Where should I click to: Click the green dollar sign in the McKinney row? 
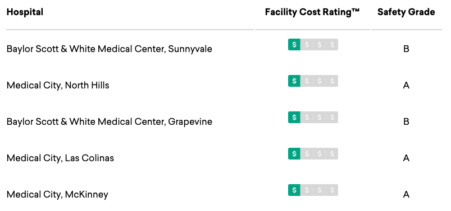pyautogui.click(x=294, y=190)
